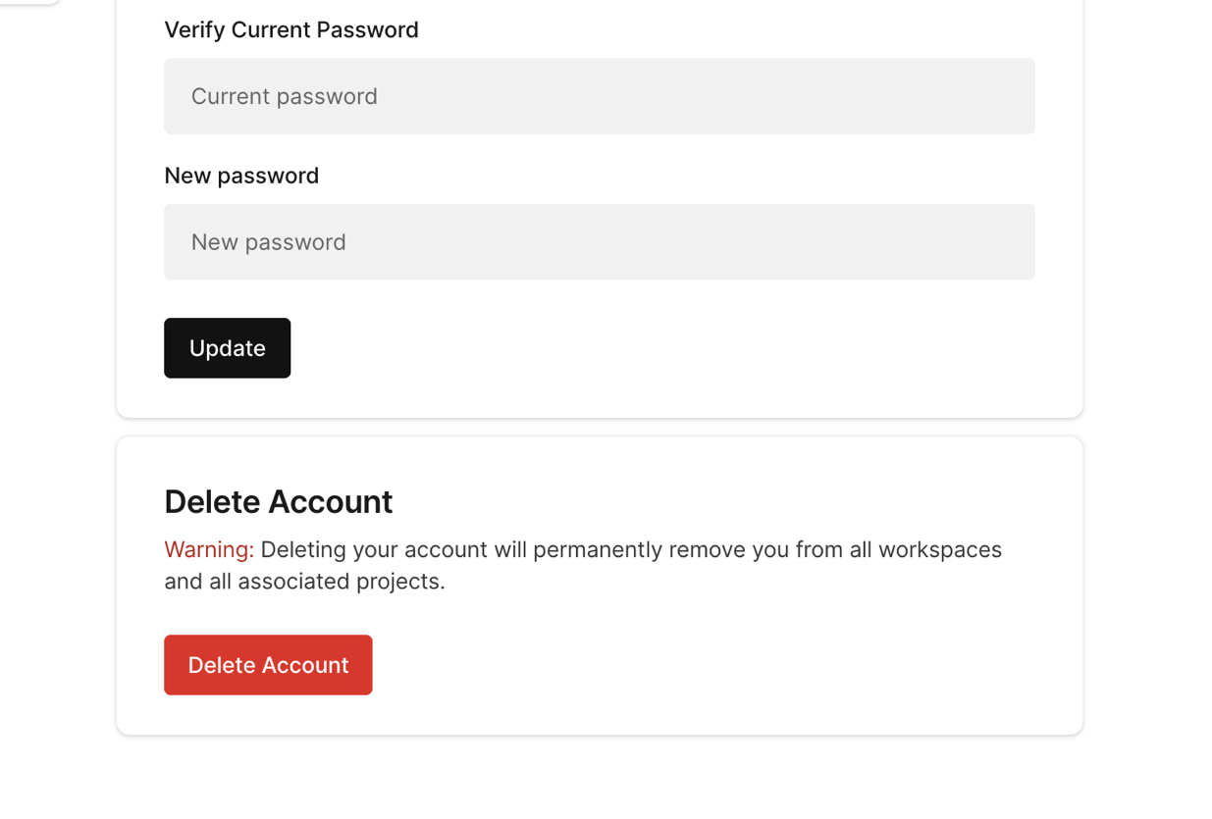The width and height of the screenshot is (1212, 819).
Task: Click the word 'Deleting' in the warning message
Action: 303,549
